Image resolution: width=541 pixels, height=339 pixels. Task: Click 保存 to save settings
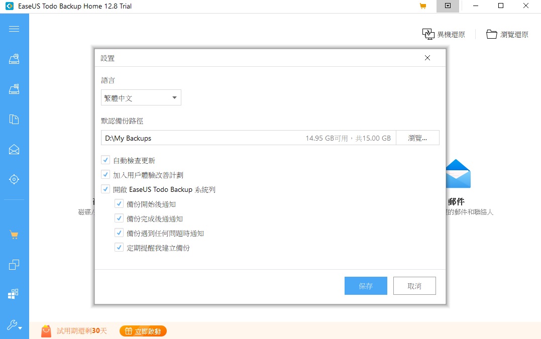(366, 286)
